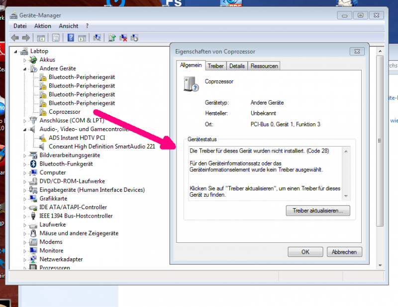Click the scan for hardware changes icon
Image resolution: width=398 pixels, height=307 pixels.
click(98, 38)
